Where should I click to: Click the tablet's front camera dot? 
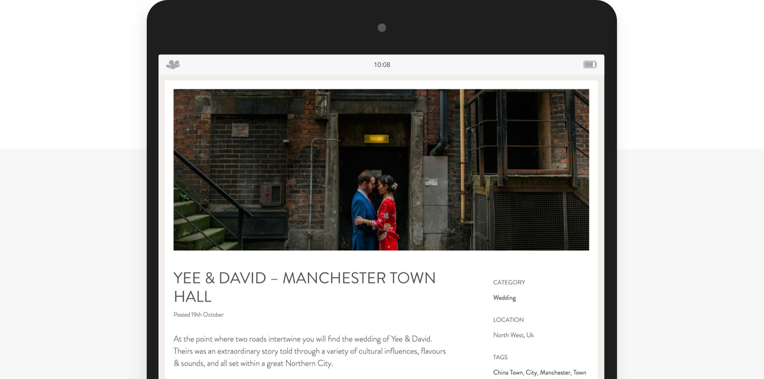(382, 28)
